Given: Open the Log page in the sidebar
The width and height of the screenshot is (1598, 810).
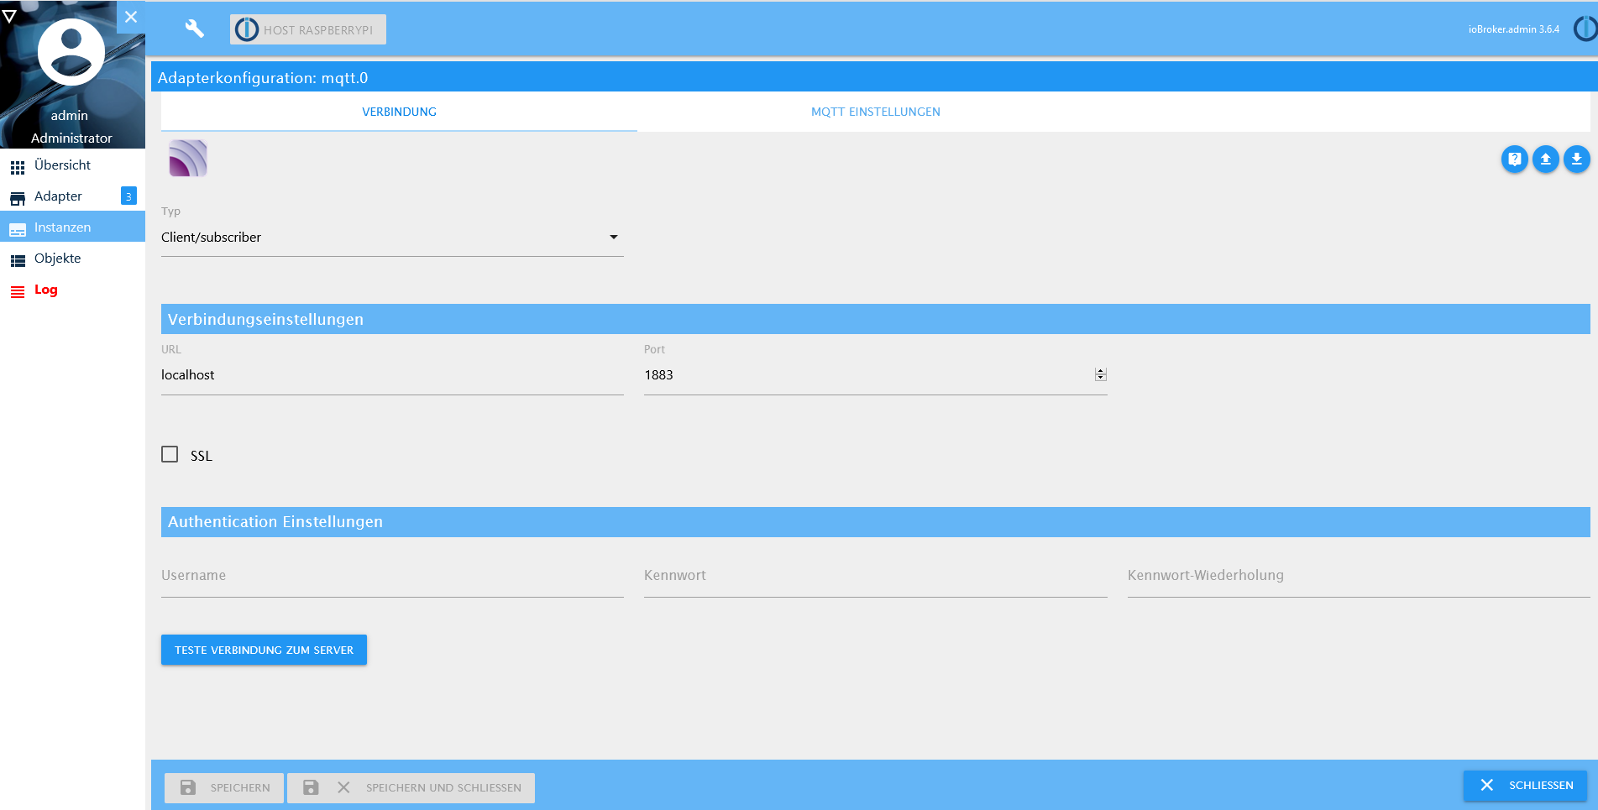Looking at the screenshot, I should pyautogui.click(x=72, y=290).
